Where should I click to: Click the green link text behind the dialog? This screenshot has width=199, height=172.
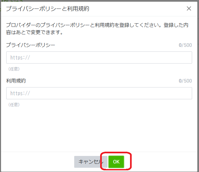(x=12, y=1)
